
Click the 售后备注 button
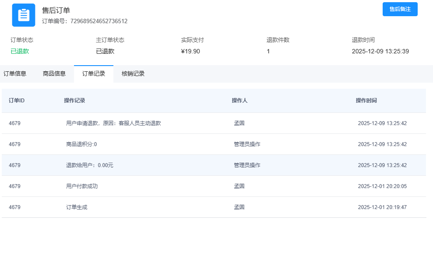[x=400, y=9]
